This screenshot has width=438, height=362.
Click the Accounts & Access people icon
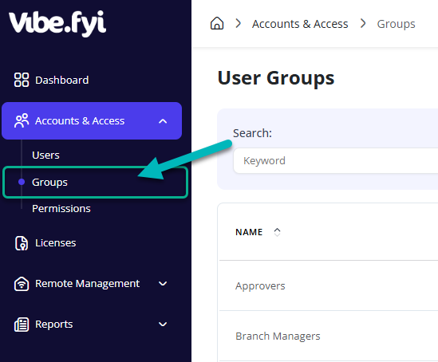coord(22,120)
